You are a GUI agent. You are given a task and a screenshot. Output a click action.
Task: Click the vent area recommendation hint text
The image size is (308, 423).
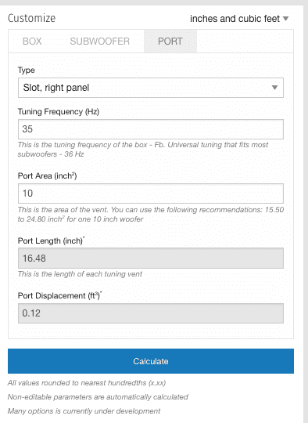tap(151, 214)
